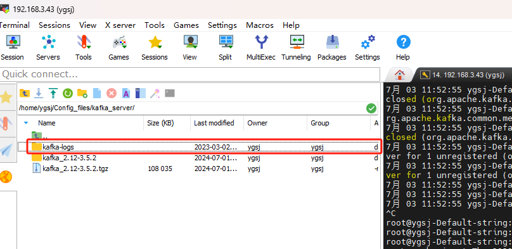Click the blue split-panel SFTP icon
Screen dimensions: 512x249
pyautogui.click(x=141, y=93)
